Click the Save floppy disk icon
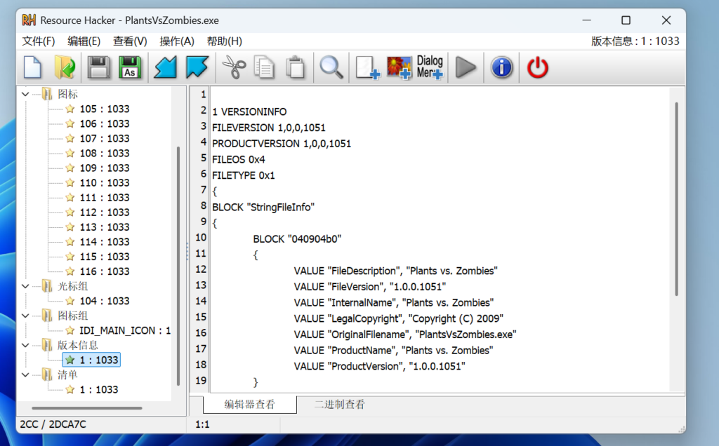This screenshot has height=446, width=719. pos(99,67)
